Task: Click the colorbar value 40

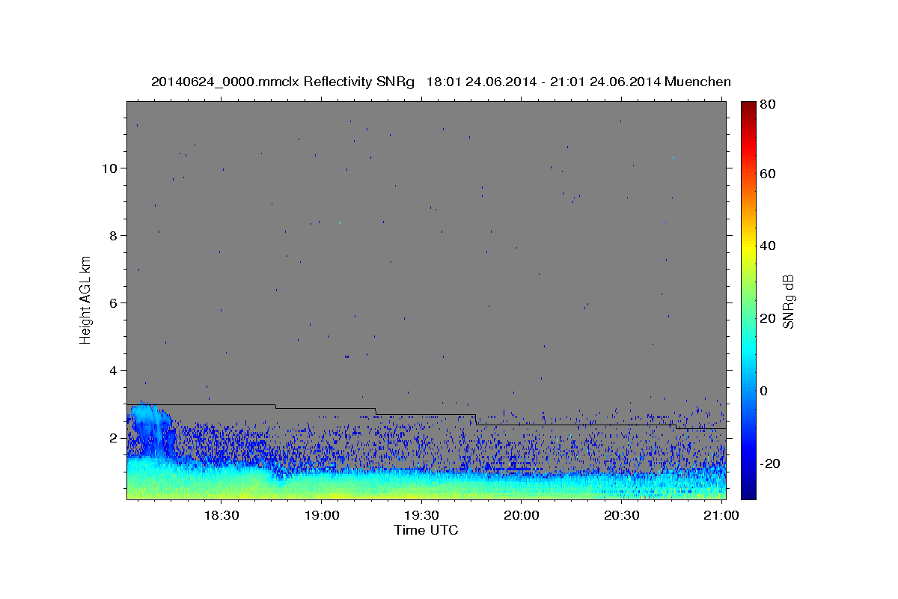Action: (x=767, y=246)
